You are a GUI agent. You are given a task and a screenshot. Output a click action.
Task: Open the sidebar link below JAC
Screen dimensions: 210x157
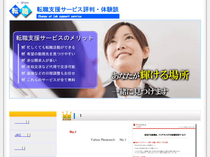[20, 148]
